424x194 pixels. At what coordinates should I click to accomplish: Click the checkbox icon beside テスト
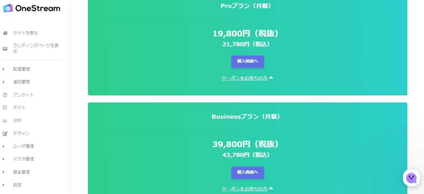(5, 108)
